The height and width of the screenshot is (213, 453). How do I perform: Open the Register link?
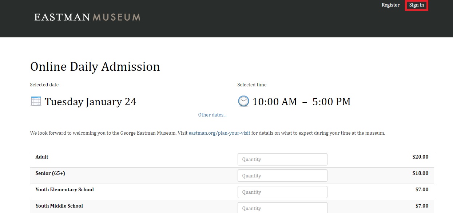390,5
